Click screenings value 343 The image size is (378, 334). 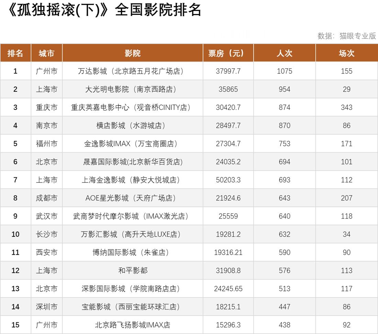(x=347, y=107)
